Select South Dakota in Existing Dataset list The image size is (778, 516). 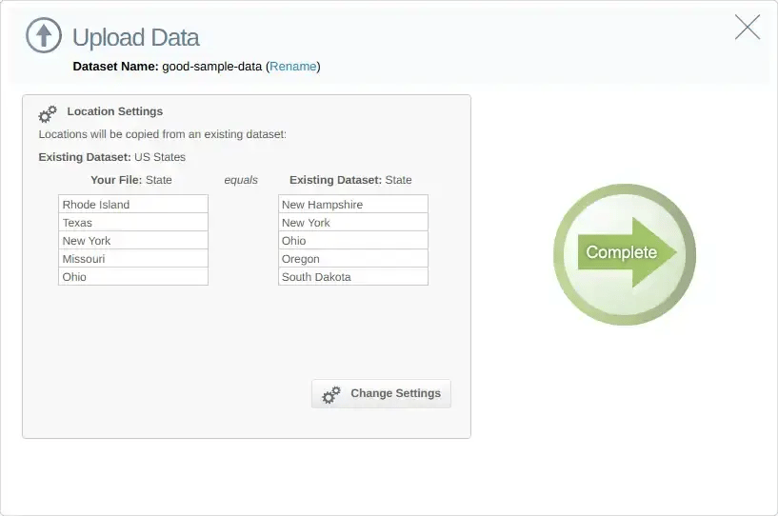352,276
